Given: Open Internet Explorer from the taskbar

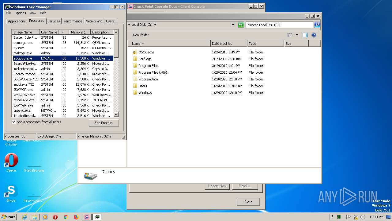Looking at the screenshot, I should tap(24, 217).
